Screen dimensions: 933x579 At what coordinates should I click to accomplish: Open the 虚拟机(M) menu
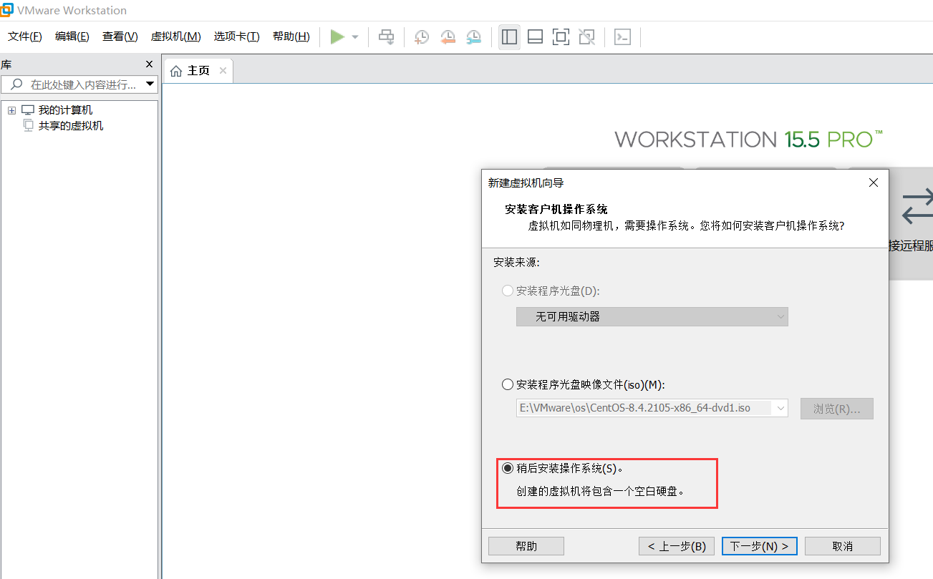click(176, 37)
